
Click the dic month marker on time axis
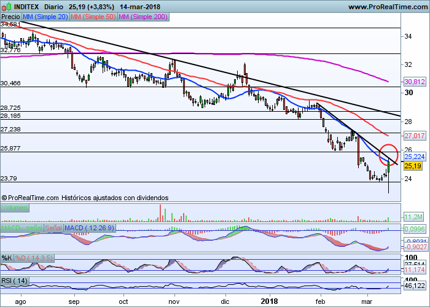pyautogui.click(x=225, y=302)
